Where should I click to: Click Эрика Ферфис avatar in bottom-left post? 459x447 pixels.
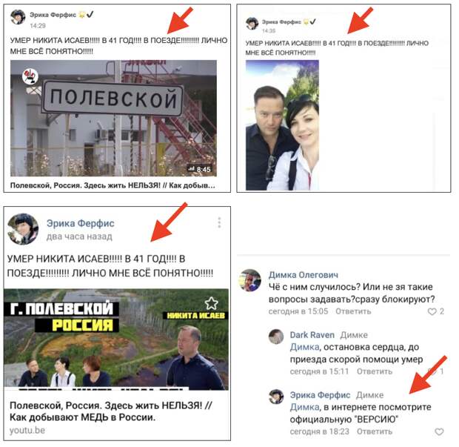pyautogui.click(x=23, y=229)
